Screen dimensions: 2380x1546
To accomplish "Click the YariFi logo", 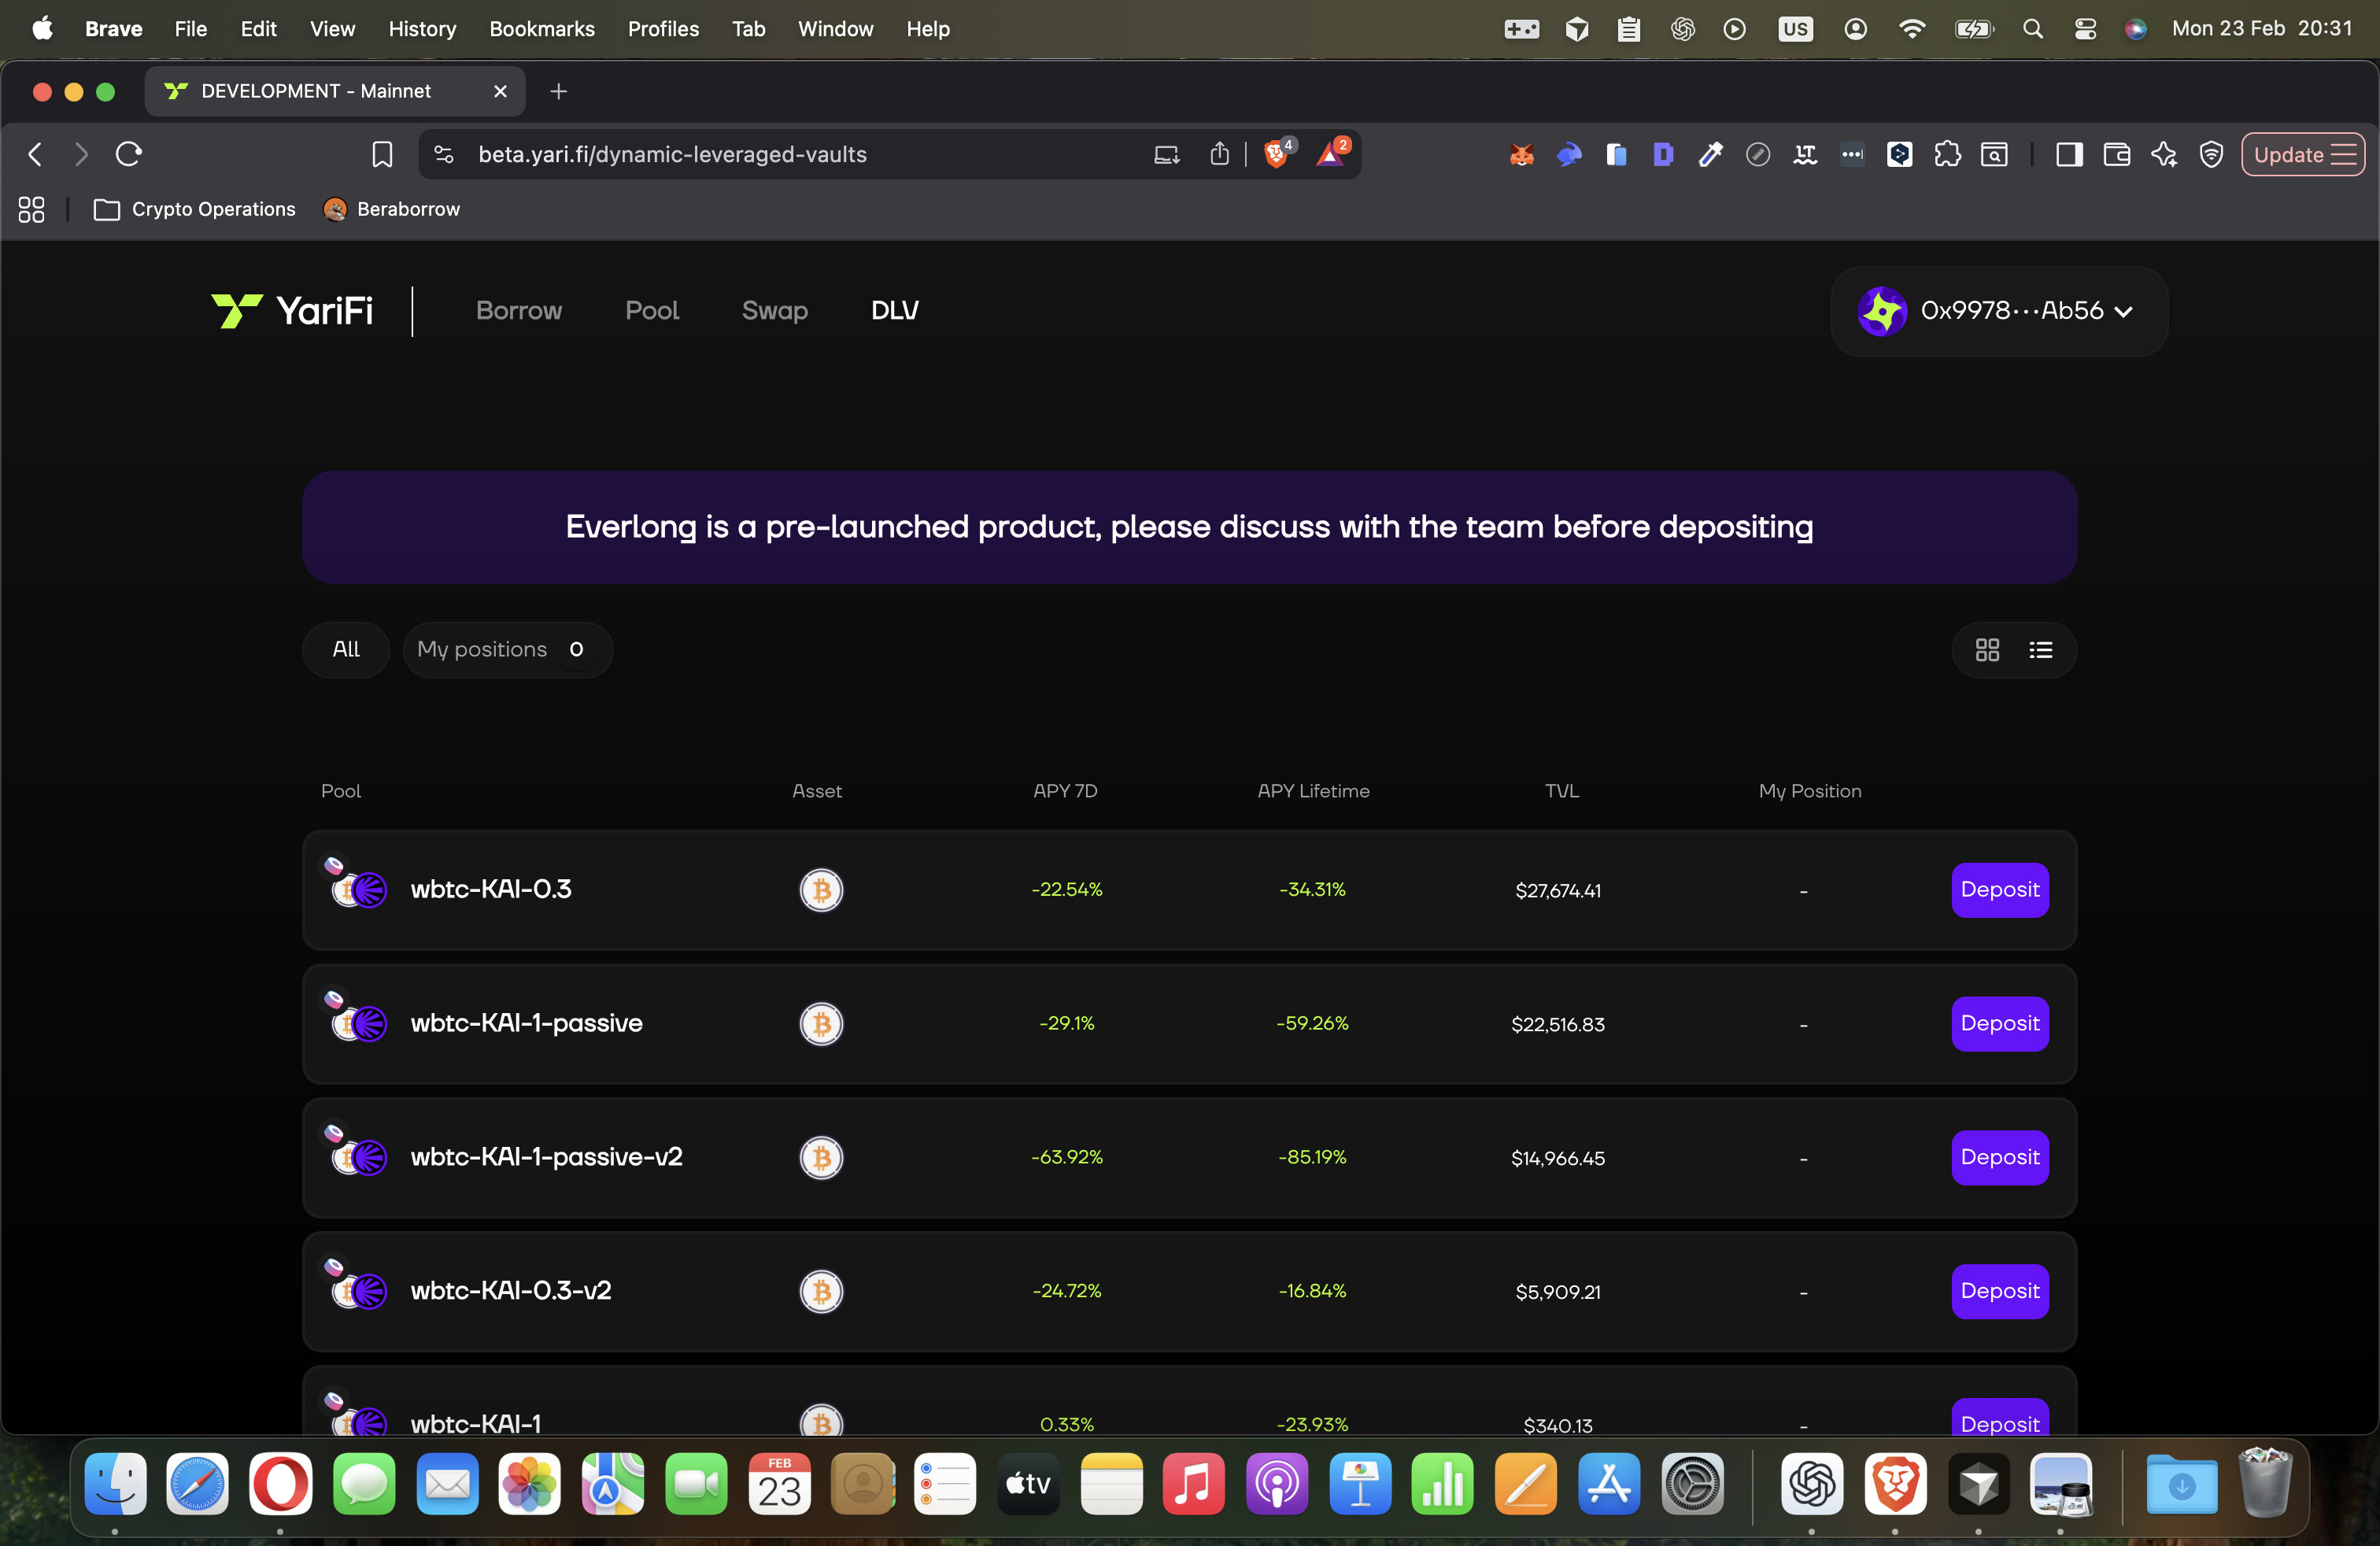I will point(292,311).
